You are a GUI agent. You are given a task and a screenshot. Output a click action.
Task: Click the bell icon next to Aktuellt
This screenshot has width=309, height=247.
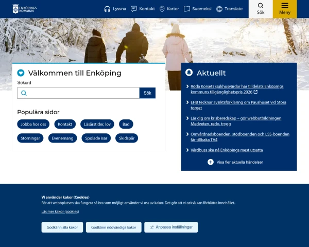tap(189, 73)
